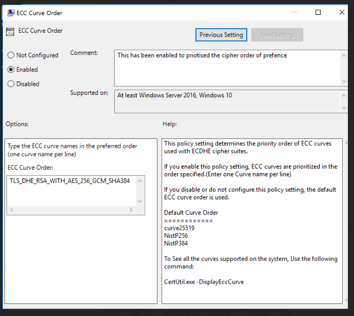Click inside the Comment text box
This screenshot has height=316, width=354.
click(227, 68)
